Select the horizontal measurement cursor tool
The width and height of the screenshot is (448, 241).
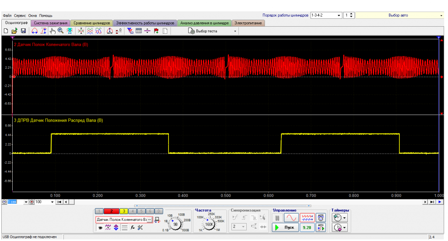pyautogui.click(x=35, y=31)
